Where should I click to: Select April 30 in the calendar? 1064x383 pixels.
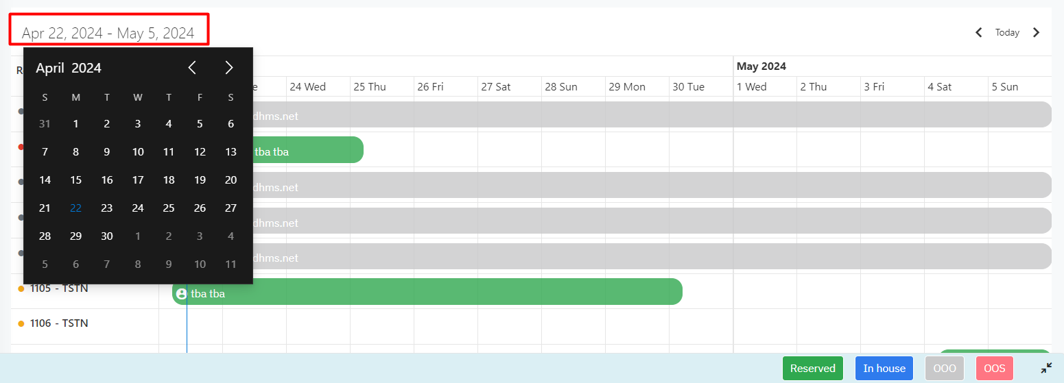(107, 236)
